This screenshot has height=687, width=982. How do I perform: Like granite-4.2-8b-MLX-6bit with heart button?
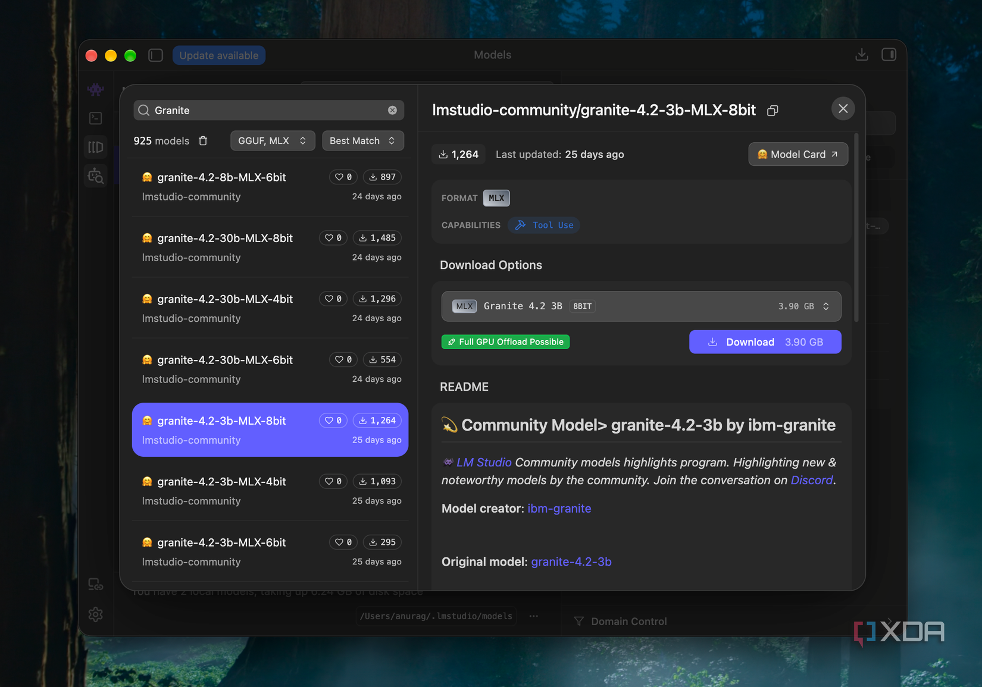pyautogui.click(x=343, y=177)
